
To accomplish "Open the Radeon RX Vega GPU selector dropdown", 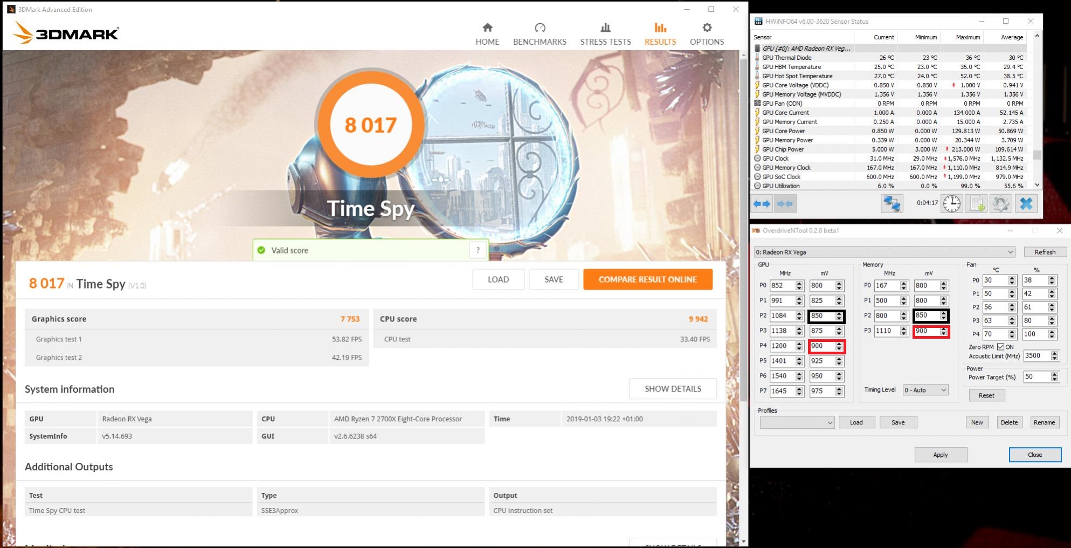I will coord(885,252).
